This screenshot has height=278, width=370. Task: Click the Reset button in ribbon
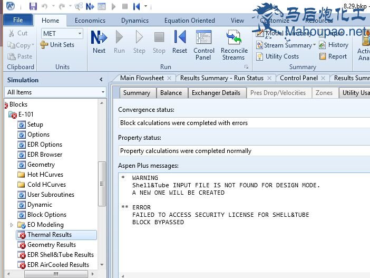tap(180, 42)
